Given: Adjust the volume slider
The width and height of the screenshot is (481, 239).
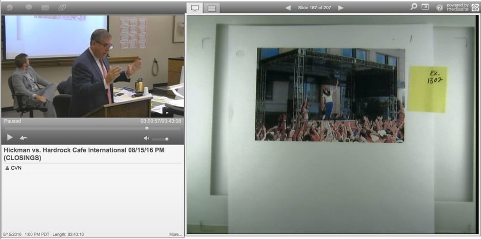Looking at the screenshot, I should 160,138.
